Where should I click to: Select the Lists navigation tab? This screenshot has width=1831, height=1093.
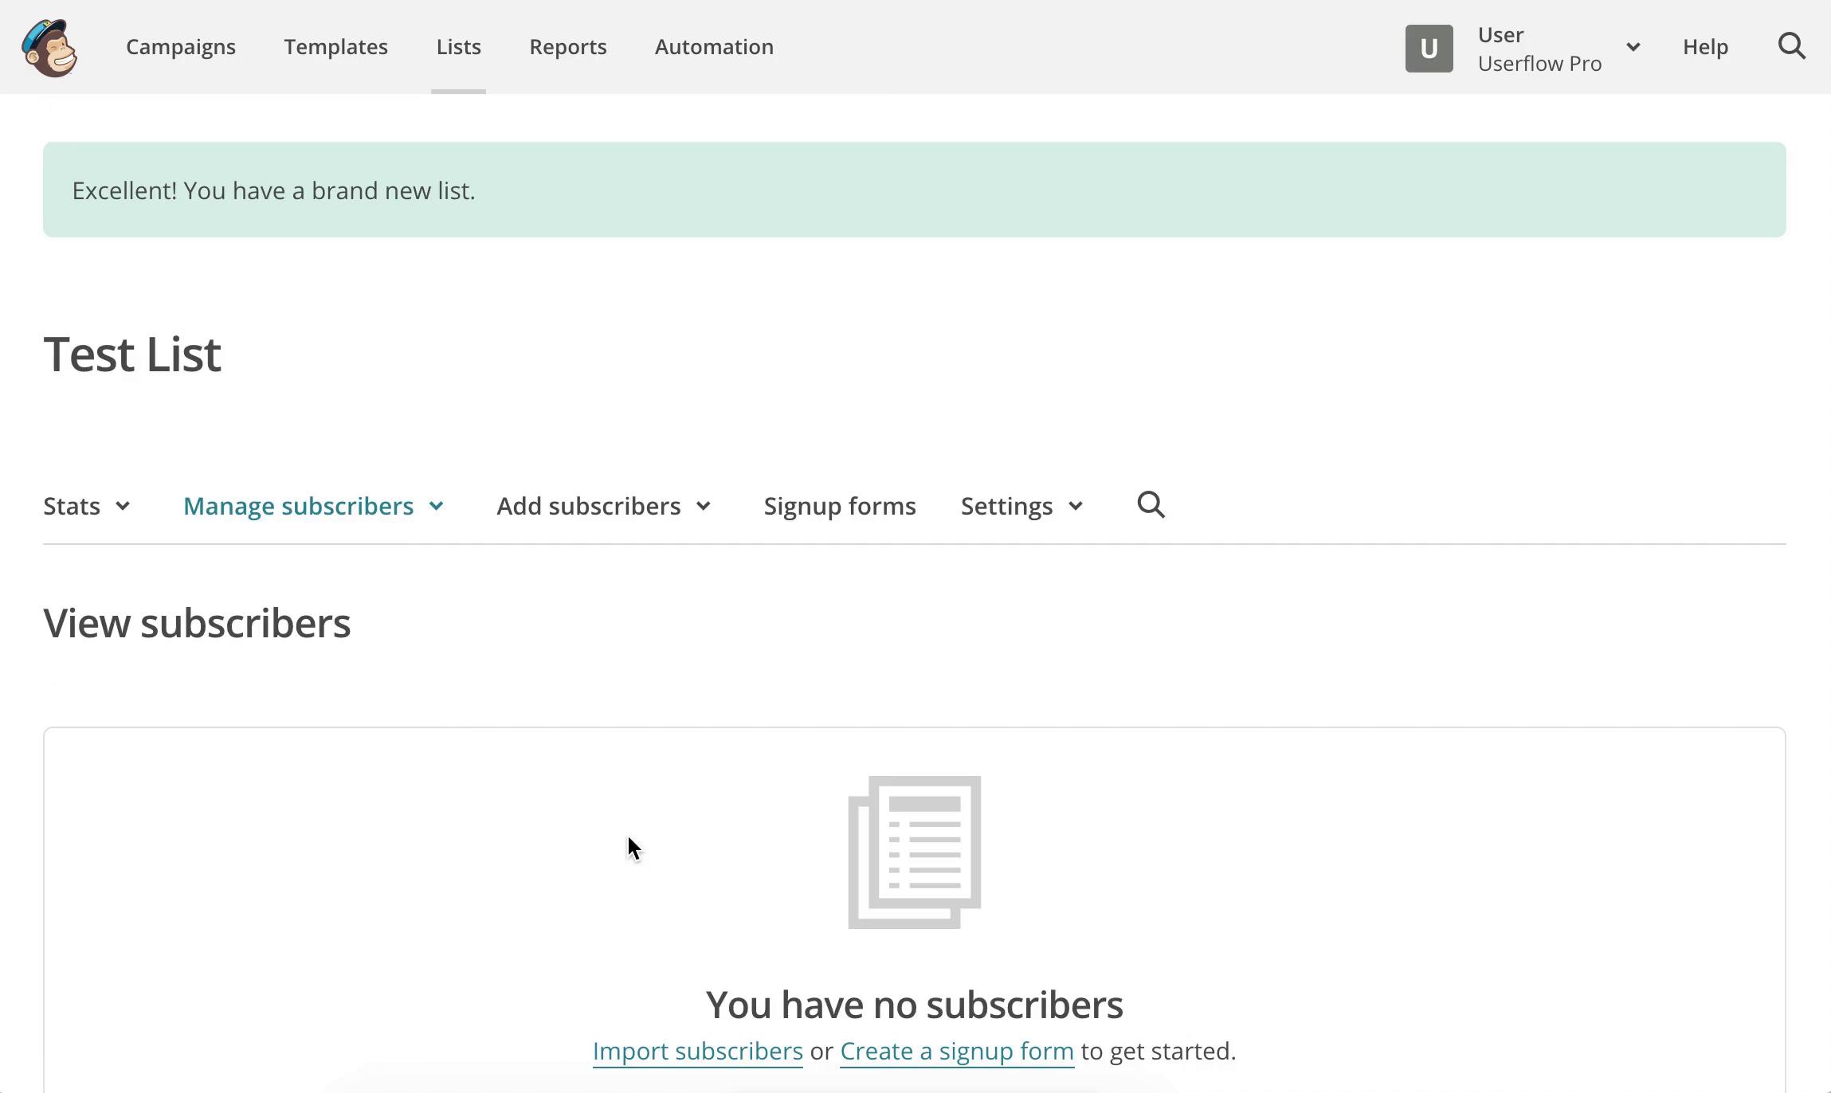[458, 47]
